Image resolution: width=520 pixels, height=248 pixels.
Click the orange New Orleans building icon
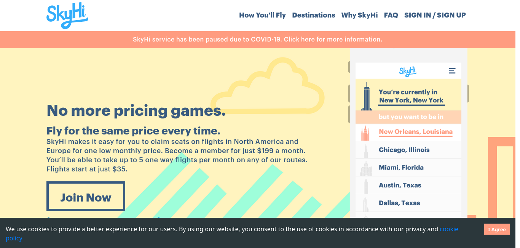(x=365, y=133)
